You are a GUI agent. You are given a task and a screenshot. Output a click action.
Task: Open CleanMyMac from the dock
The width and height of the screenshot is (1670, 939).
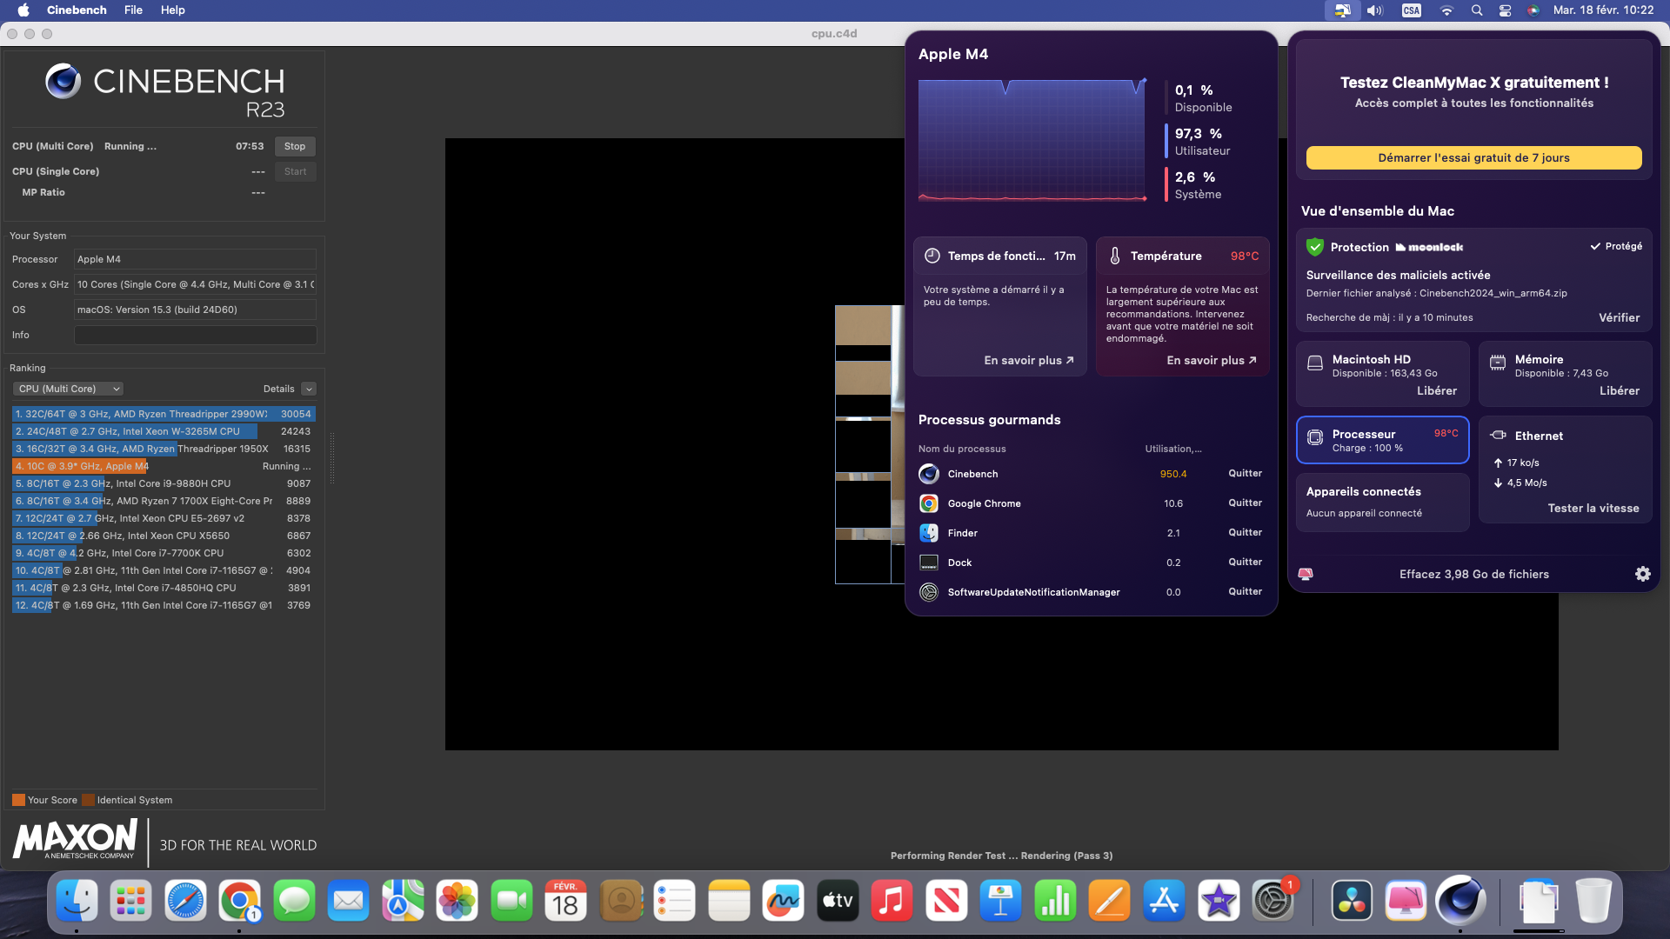1406,902
